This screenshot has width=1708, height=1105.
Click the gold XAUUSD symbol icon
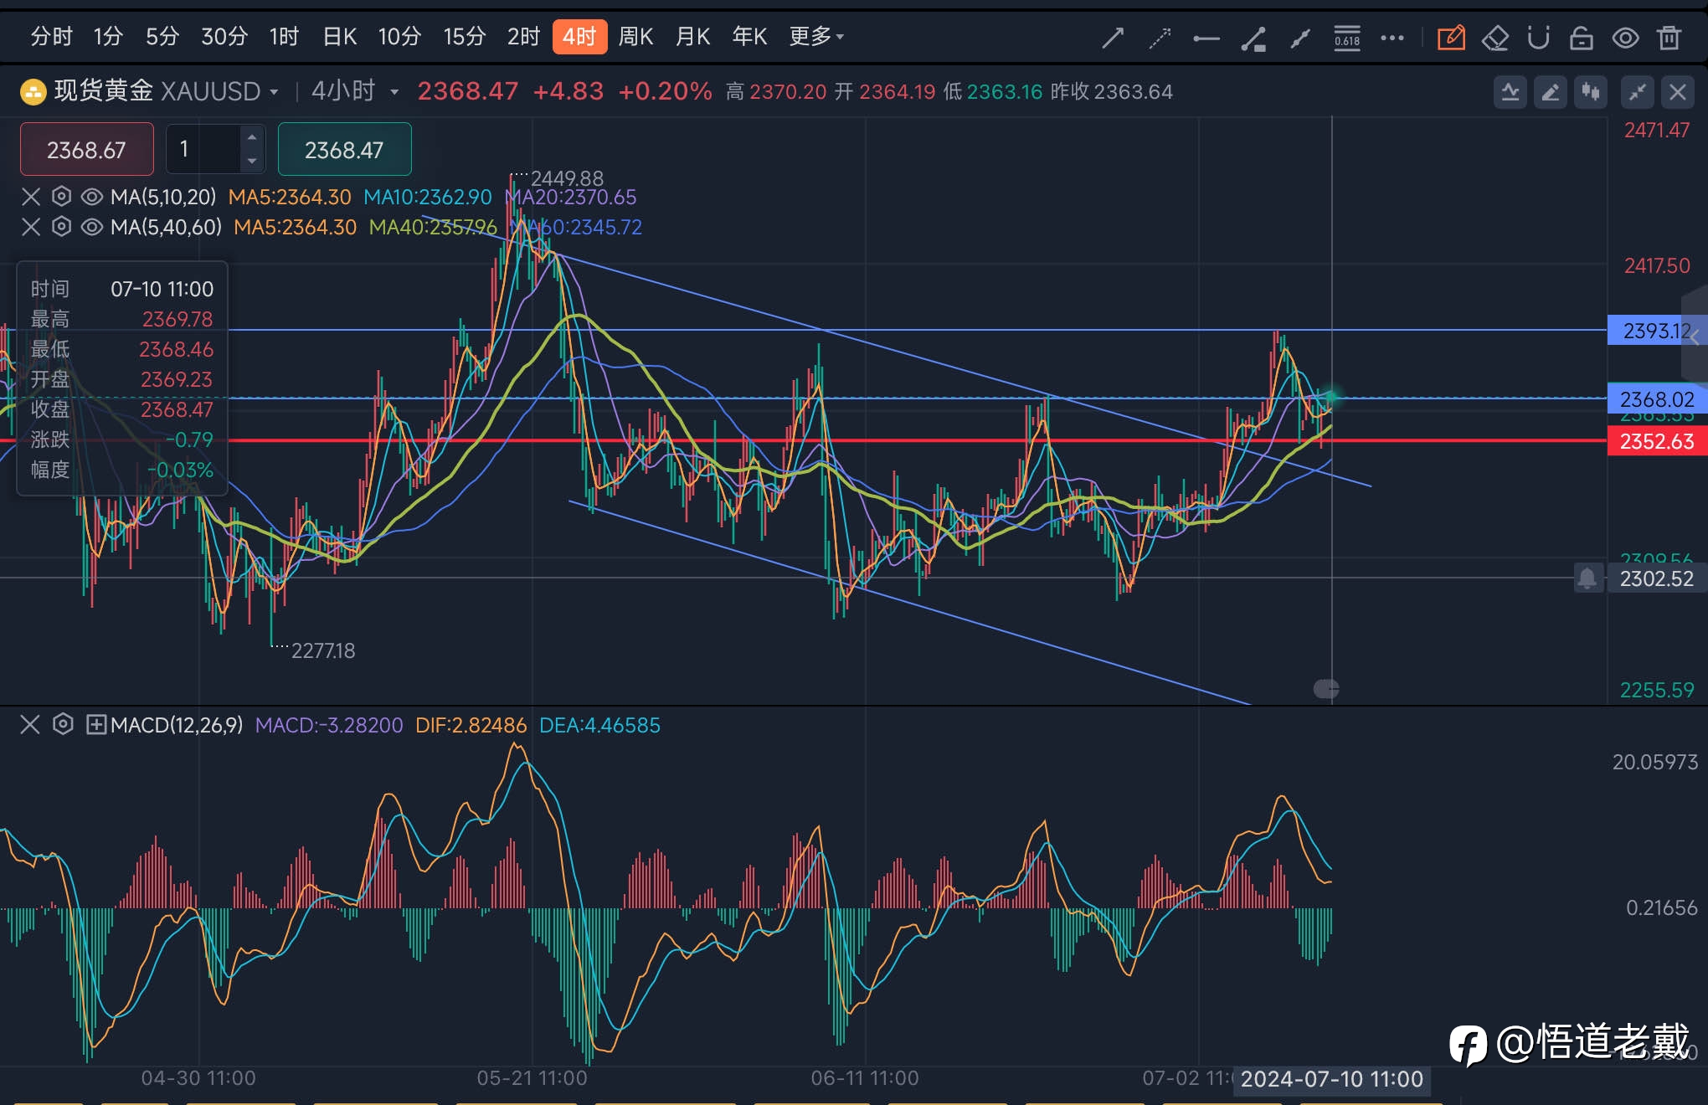(33, 91)
